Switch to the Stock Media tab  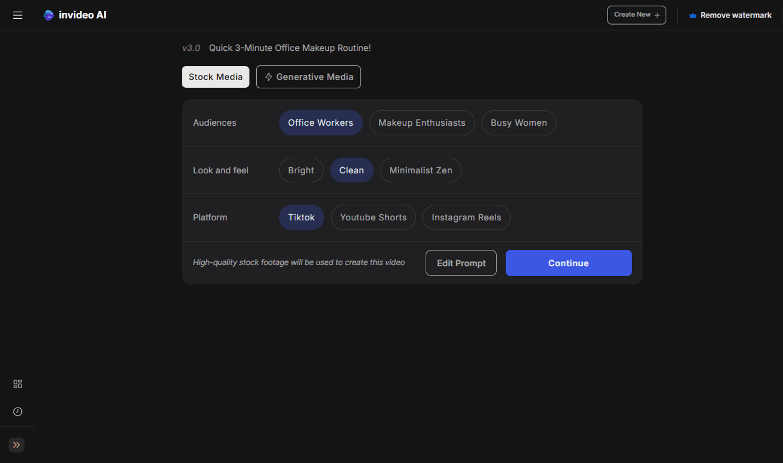(x=215, y=77)
